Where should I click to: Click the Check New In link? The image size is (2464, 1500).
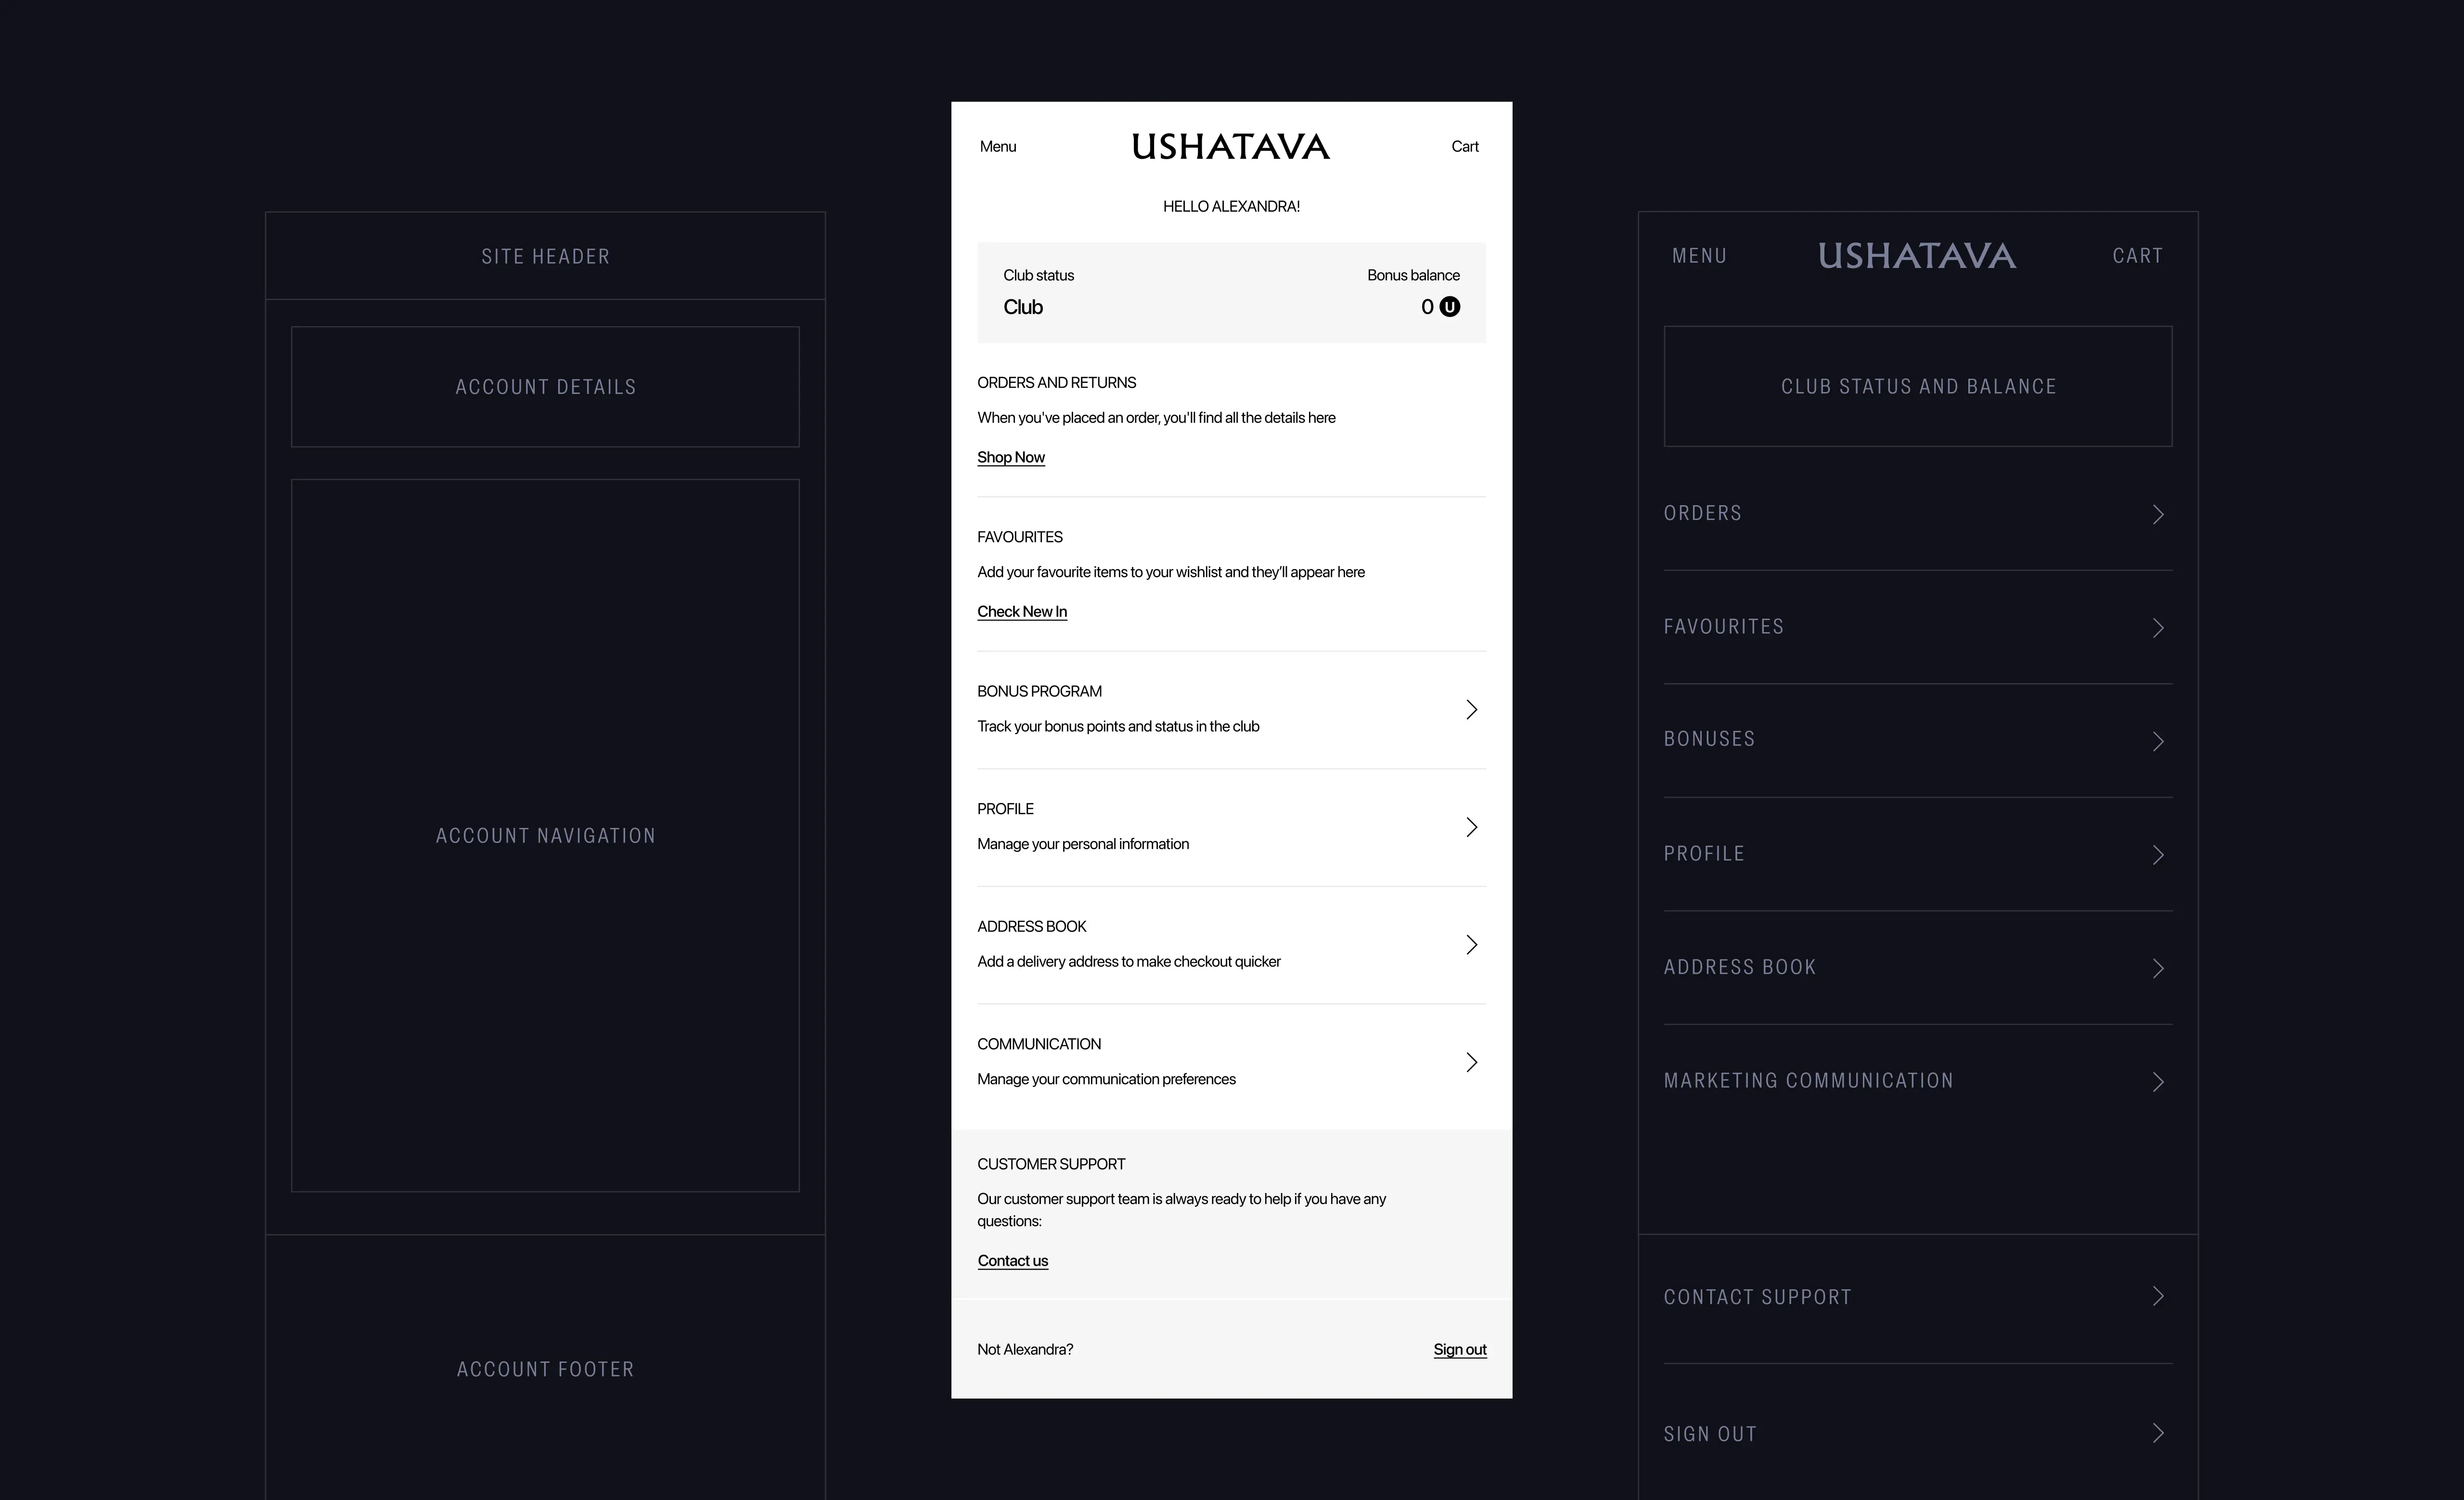point(1021,611)
